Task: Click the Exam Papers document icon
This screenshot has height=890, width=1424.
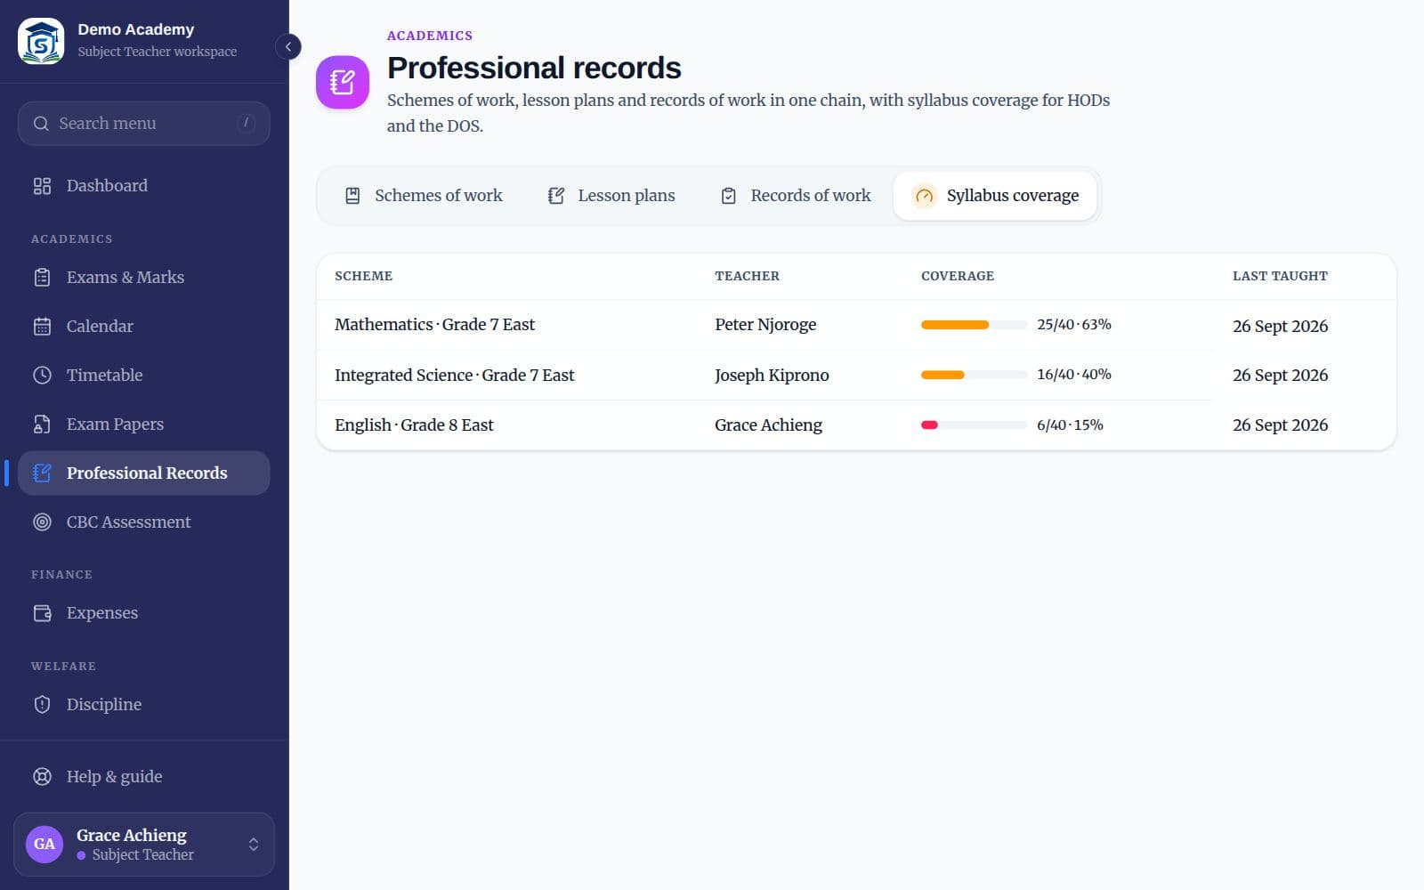Action: (42, 425)
